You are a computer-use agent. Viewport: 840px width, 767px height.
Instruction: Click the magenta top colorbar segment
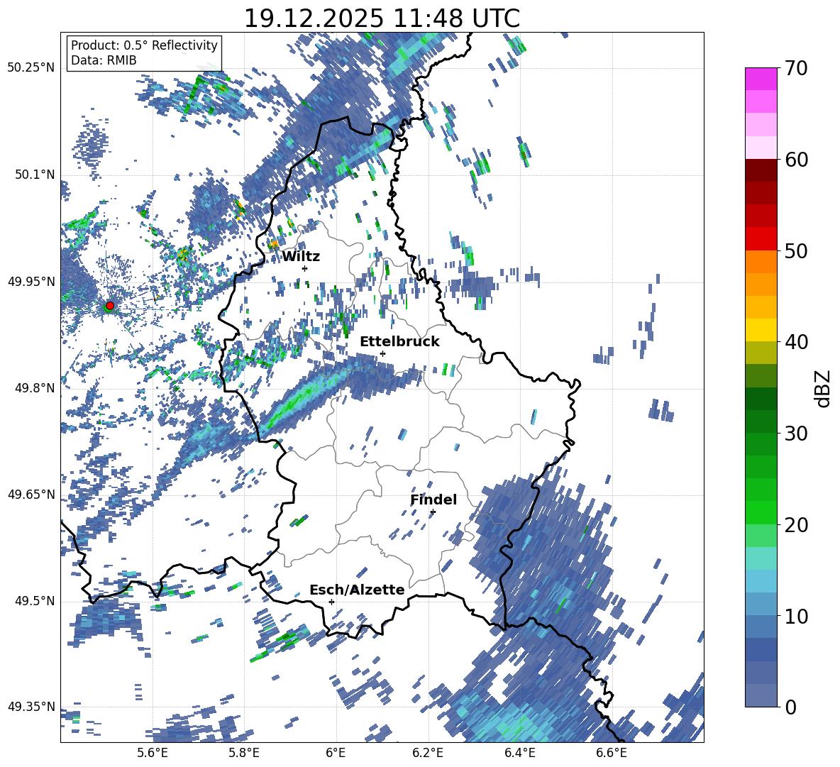(761, 79)
